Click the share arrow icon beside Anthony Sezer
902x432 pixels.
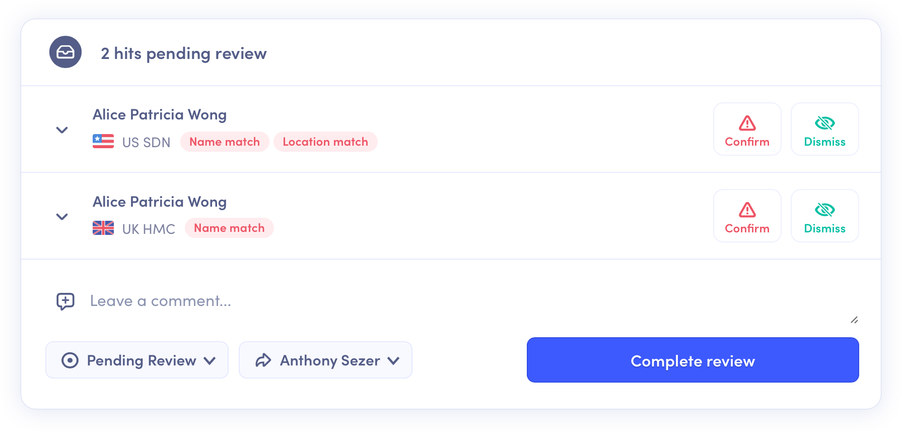(263, 360)
